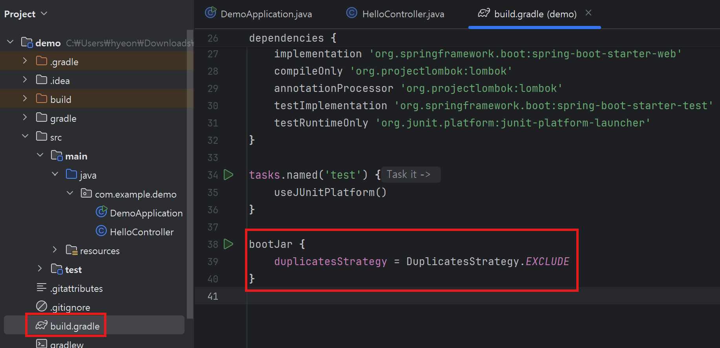The image size is (720, 348).
Task: Switch to the HelloController.java tab
Action: pos(396,14)
